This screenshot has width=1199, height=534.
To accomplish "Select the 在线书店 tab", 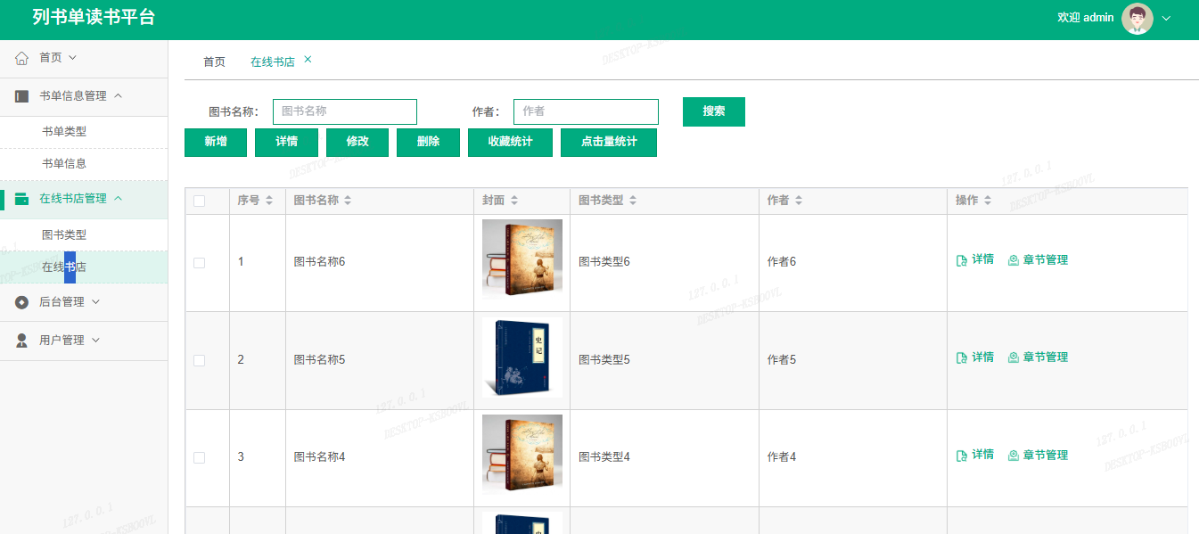I will (x=273, y=62).
